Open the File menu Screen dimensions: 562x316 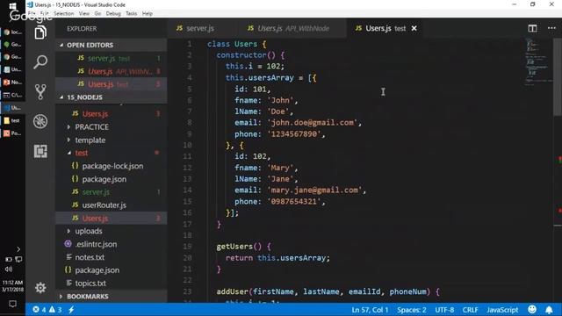click(32, 14)
